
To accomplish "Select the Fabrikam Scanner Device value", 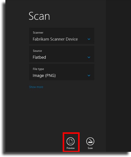I will point(55,39).
